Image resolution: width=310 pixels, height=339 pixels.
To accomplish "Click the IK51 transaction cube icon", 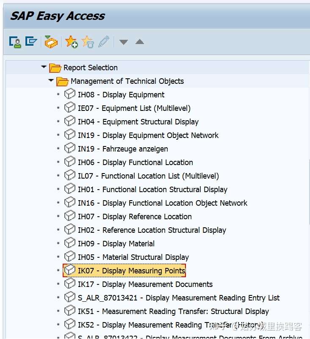I will [x=69, y=311].
